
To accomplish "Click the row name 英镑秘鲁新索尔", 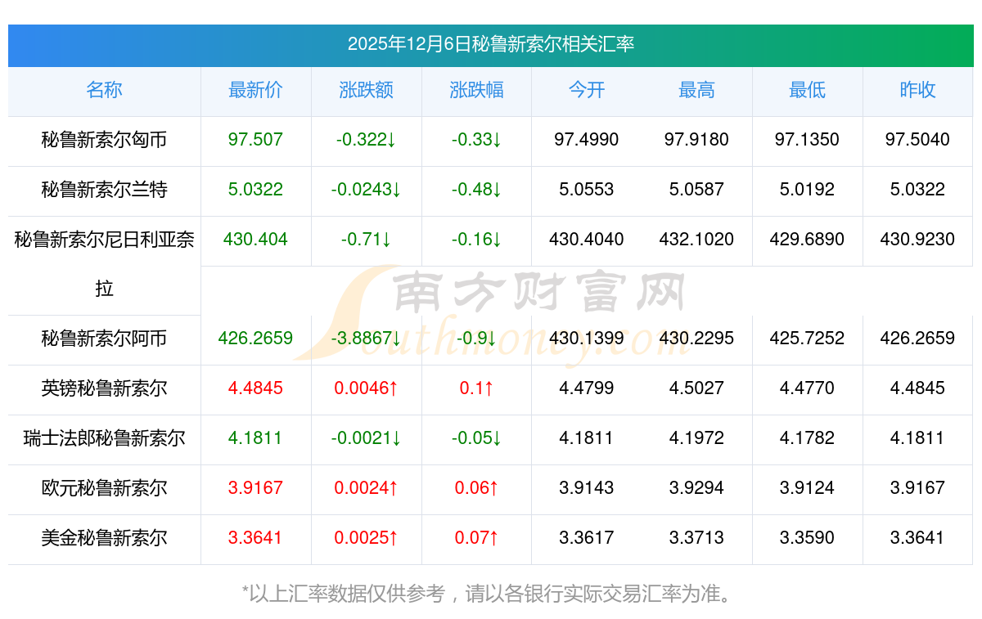I will point(105,388).
